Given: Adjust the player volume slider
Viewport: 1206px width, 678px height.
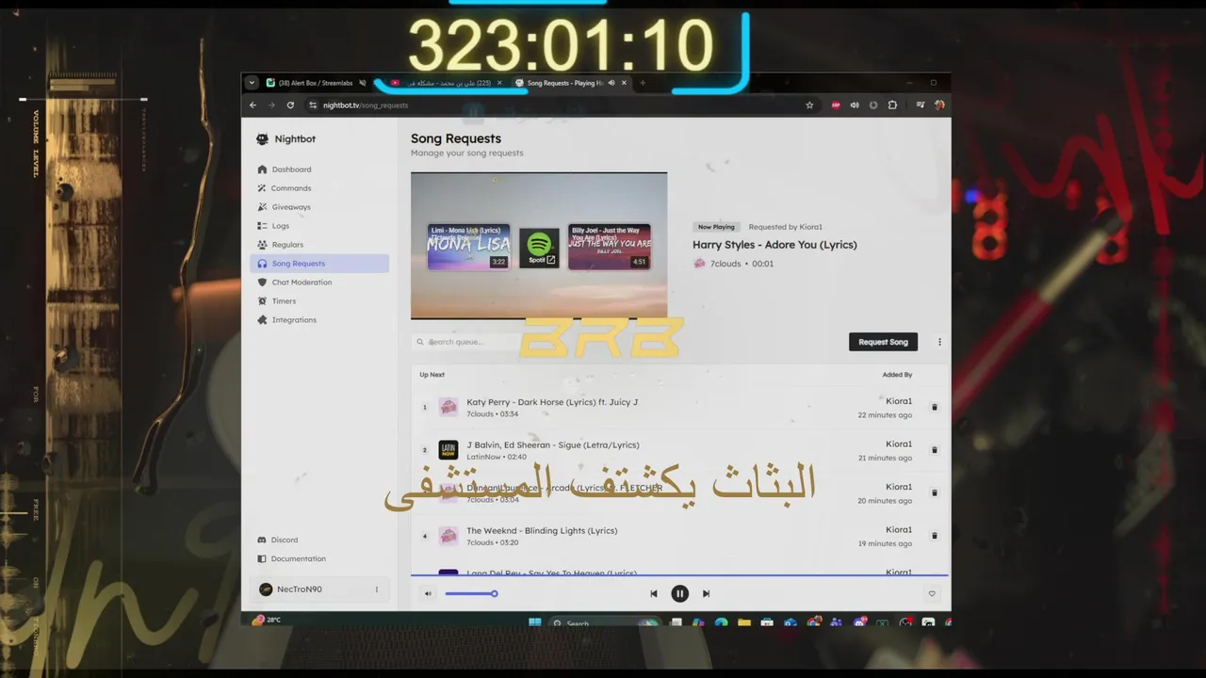Looking at the screenshot, I should pyautogui.click(x=471, y=593).
